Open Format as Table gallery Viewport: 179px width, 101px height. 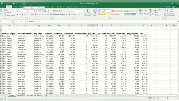pos(95,13)
